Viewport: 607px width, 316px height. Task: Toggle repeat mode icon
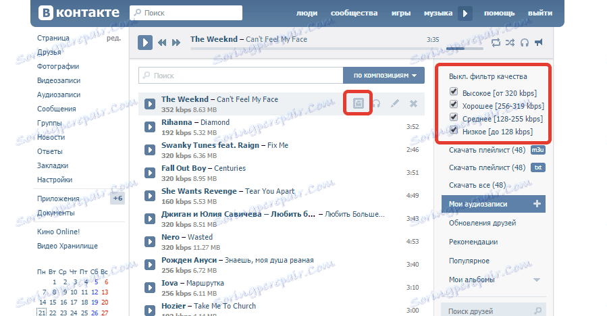[496, 43]
